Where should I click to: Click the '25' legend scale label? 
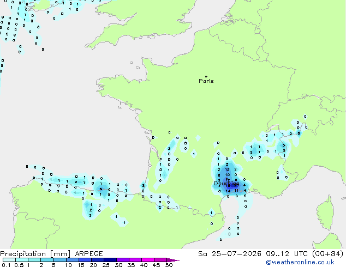pyautogui.click(x=106, y=265)
